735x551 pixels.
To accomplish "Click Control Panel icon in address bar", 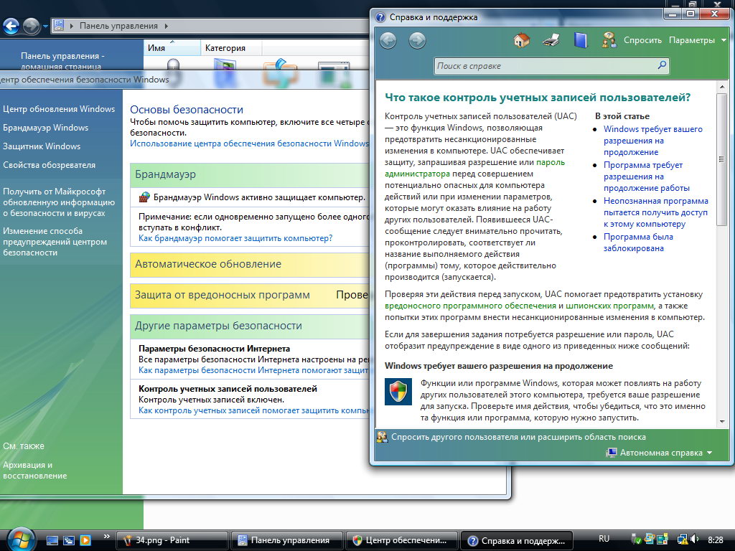I will point(59,25).
